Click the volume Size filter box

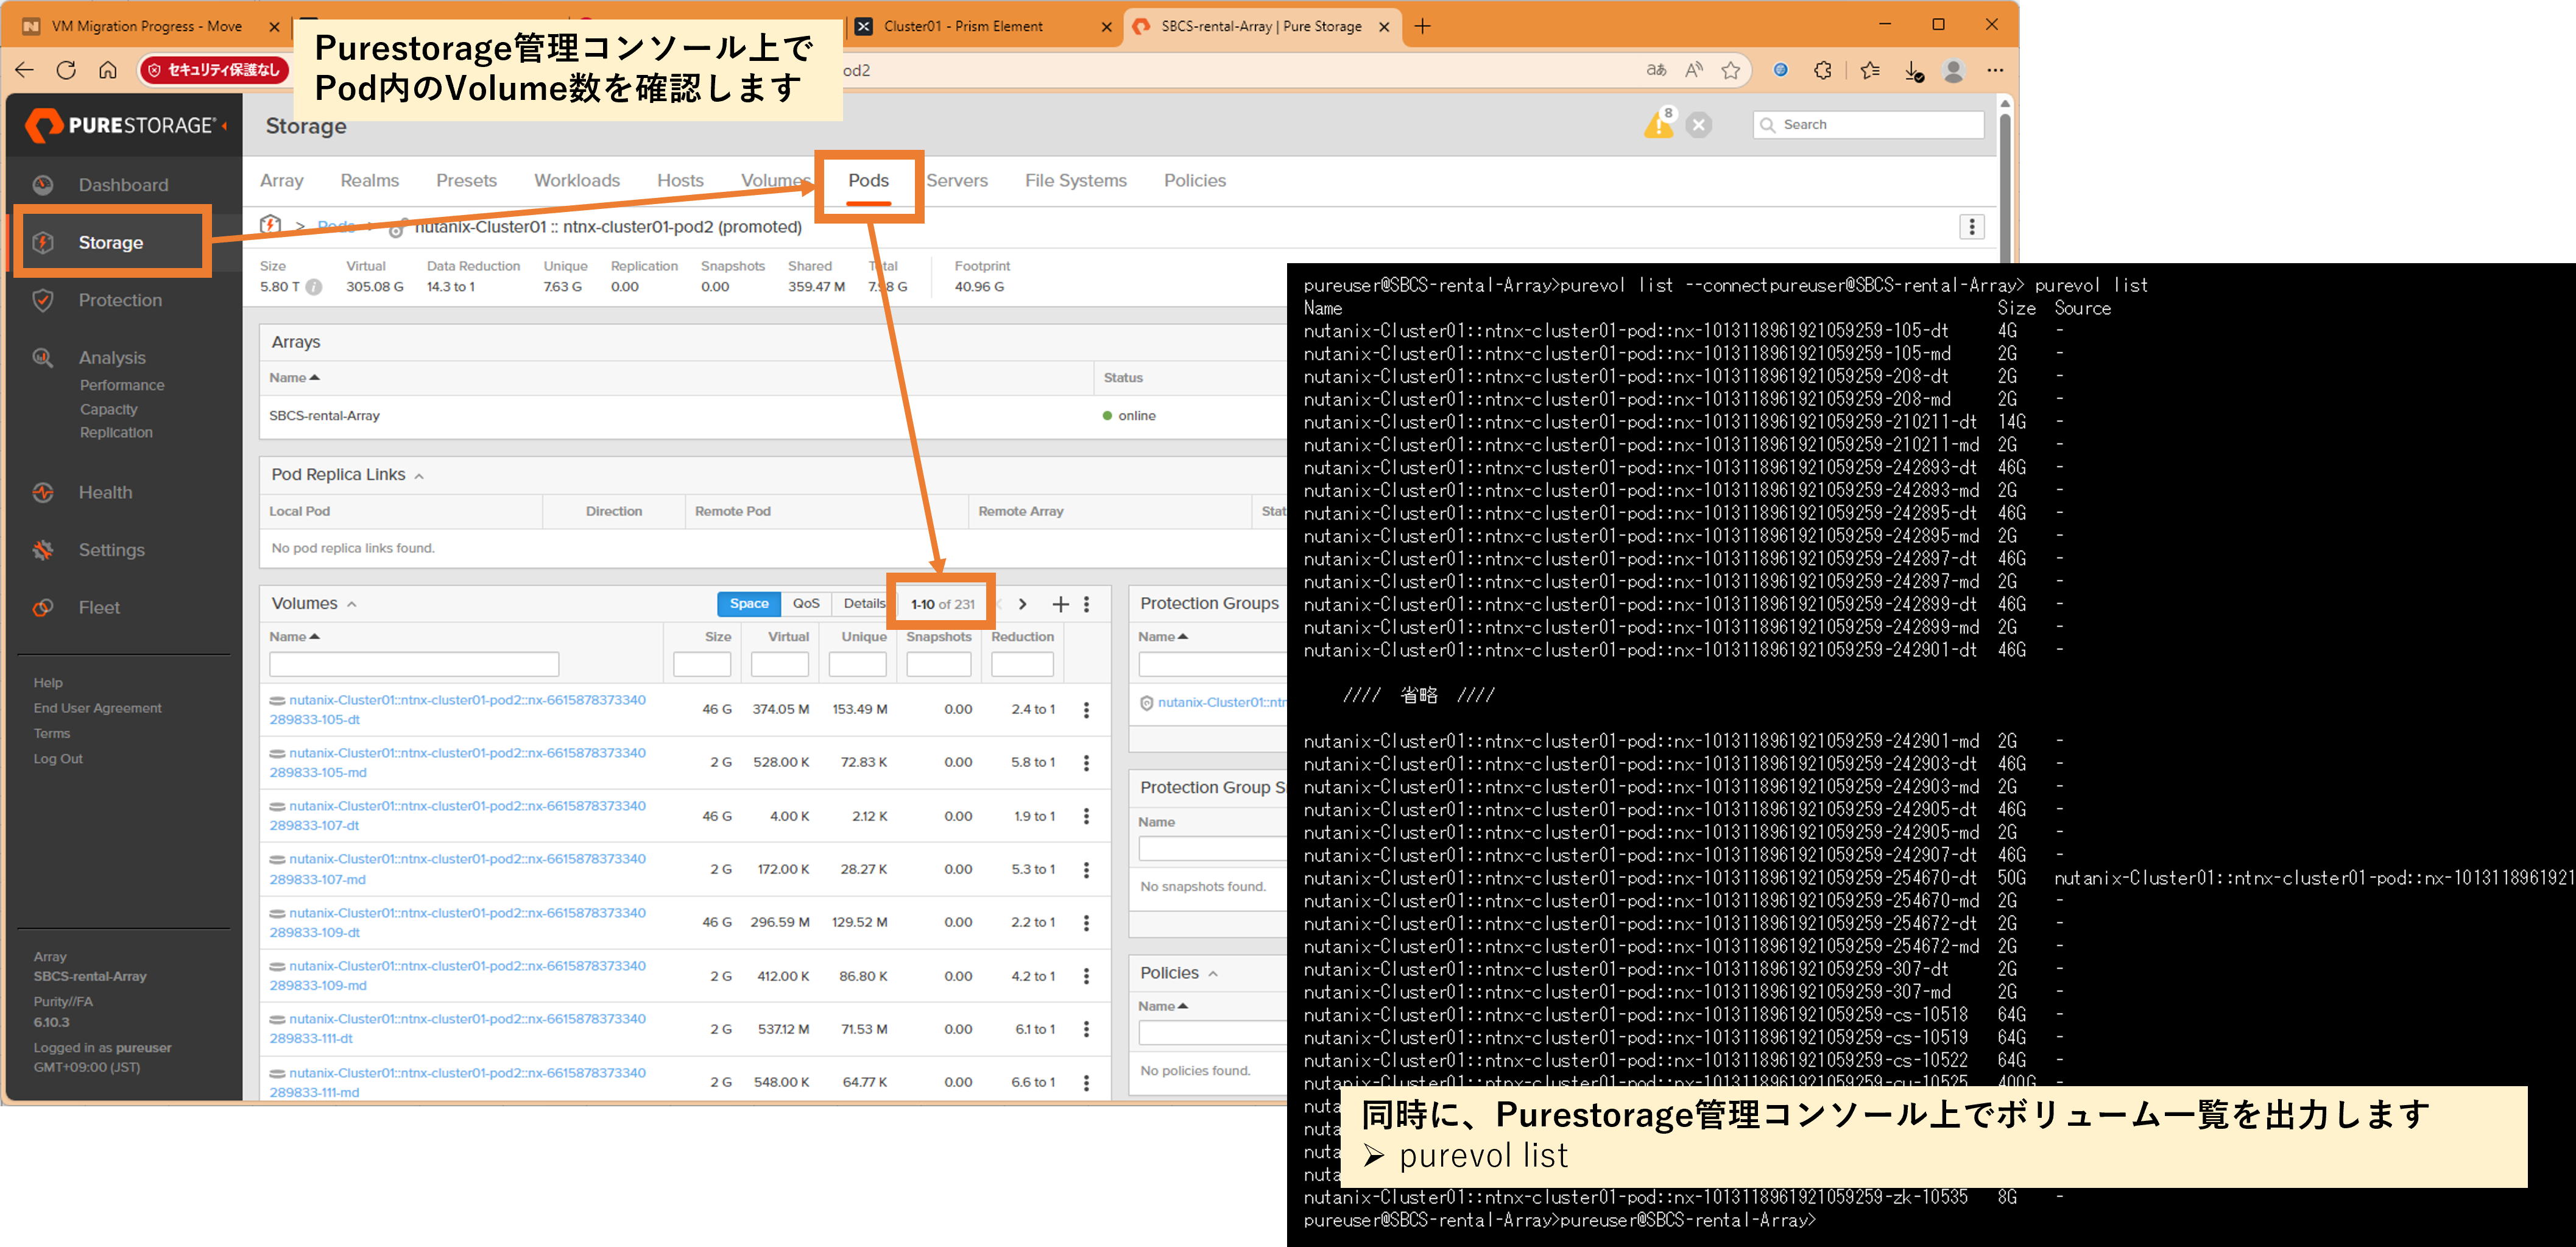pos(702,664)
